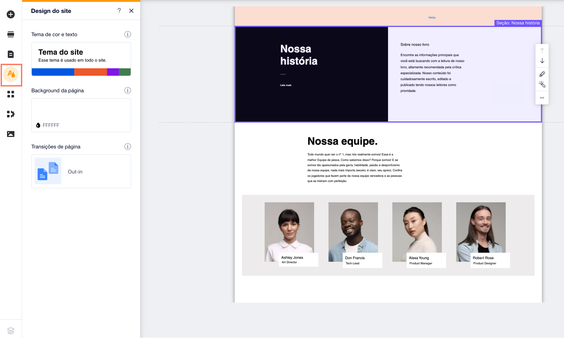Select the Design do site sidebar icon
This screenshot has width=564, height=340.
[11, 75]
